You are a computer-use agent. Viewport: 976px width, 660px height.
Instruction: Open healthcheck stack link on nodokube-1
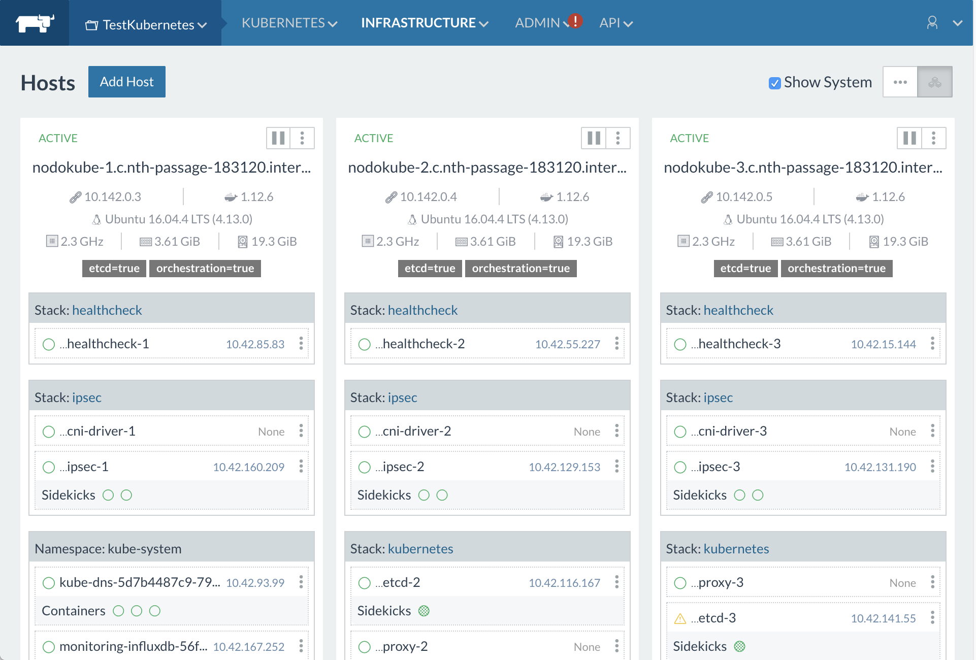[x=107, y=310]
